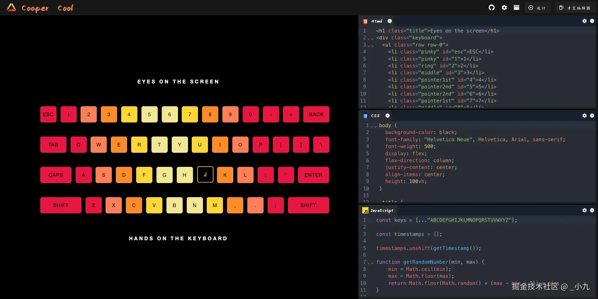Click the CSS font-family declaration line
Image resolution: width=598 pixels, height=299 pixels.
475,140
